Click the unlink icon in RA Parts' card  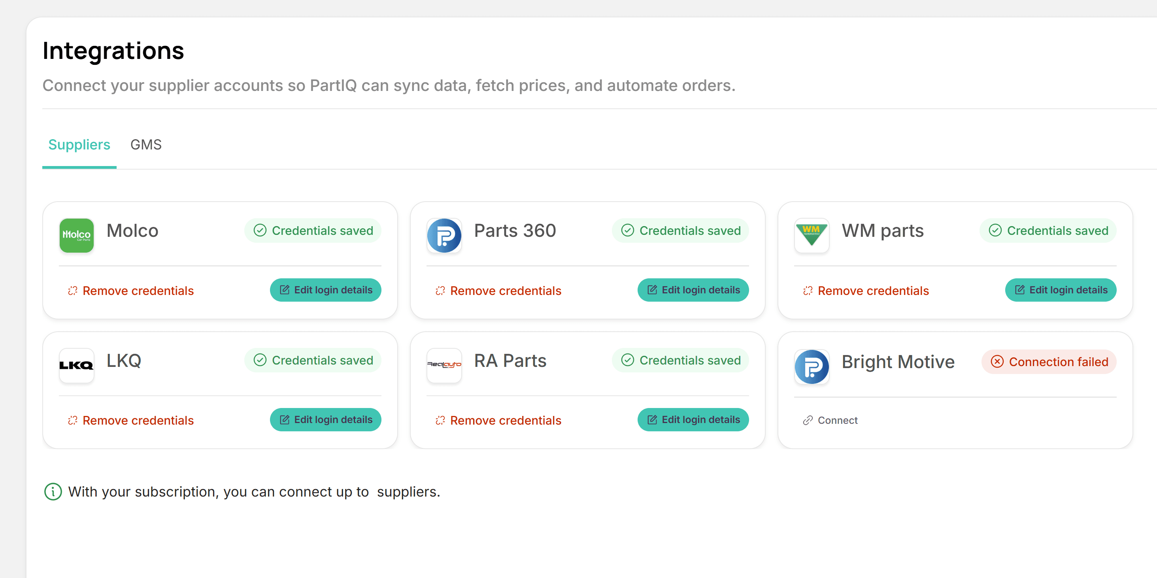440,420
